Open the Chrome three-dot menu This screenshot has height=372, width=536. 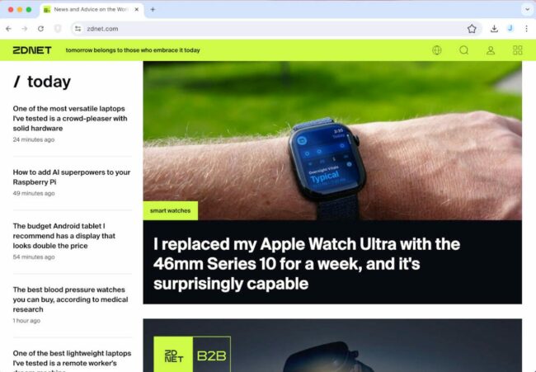pos(526,29)
